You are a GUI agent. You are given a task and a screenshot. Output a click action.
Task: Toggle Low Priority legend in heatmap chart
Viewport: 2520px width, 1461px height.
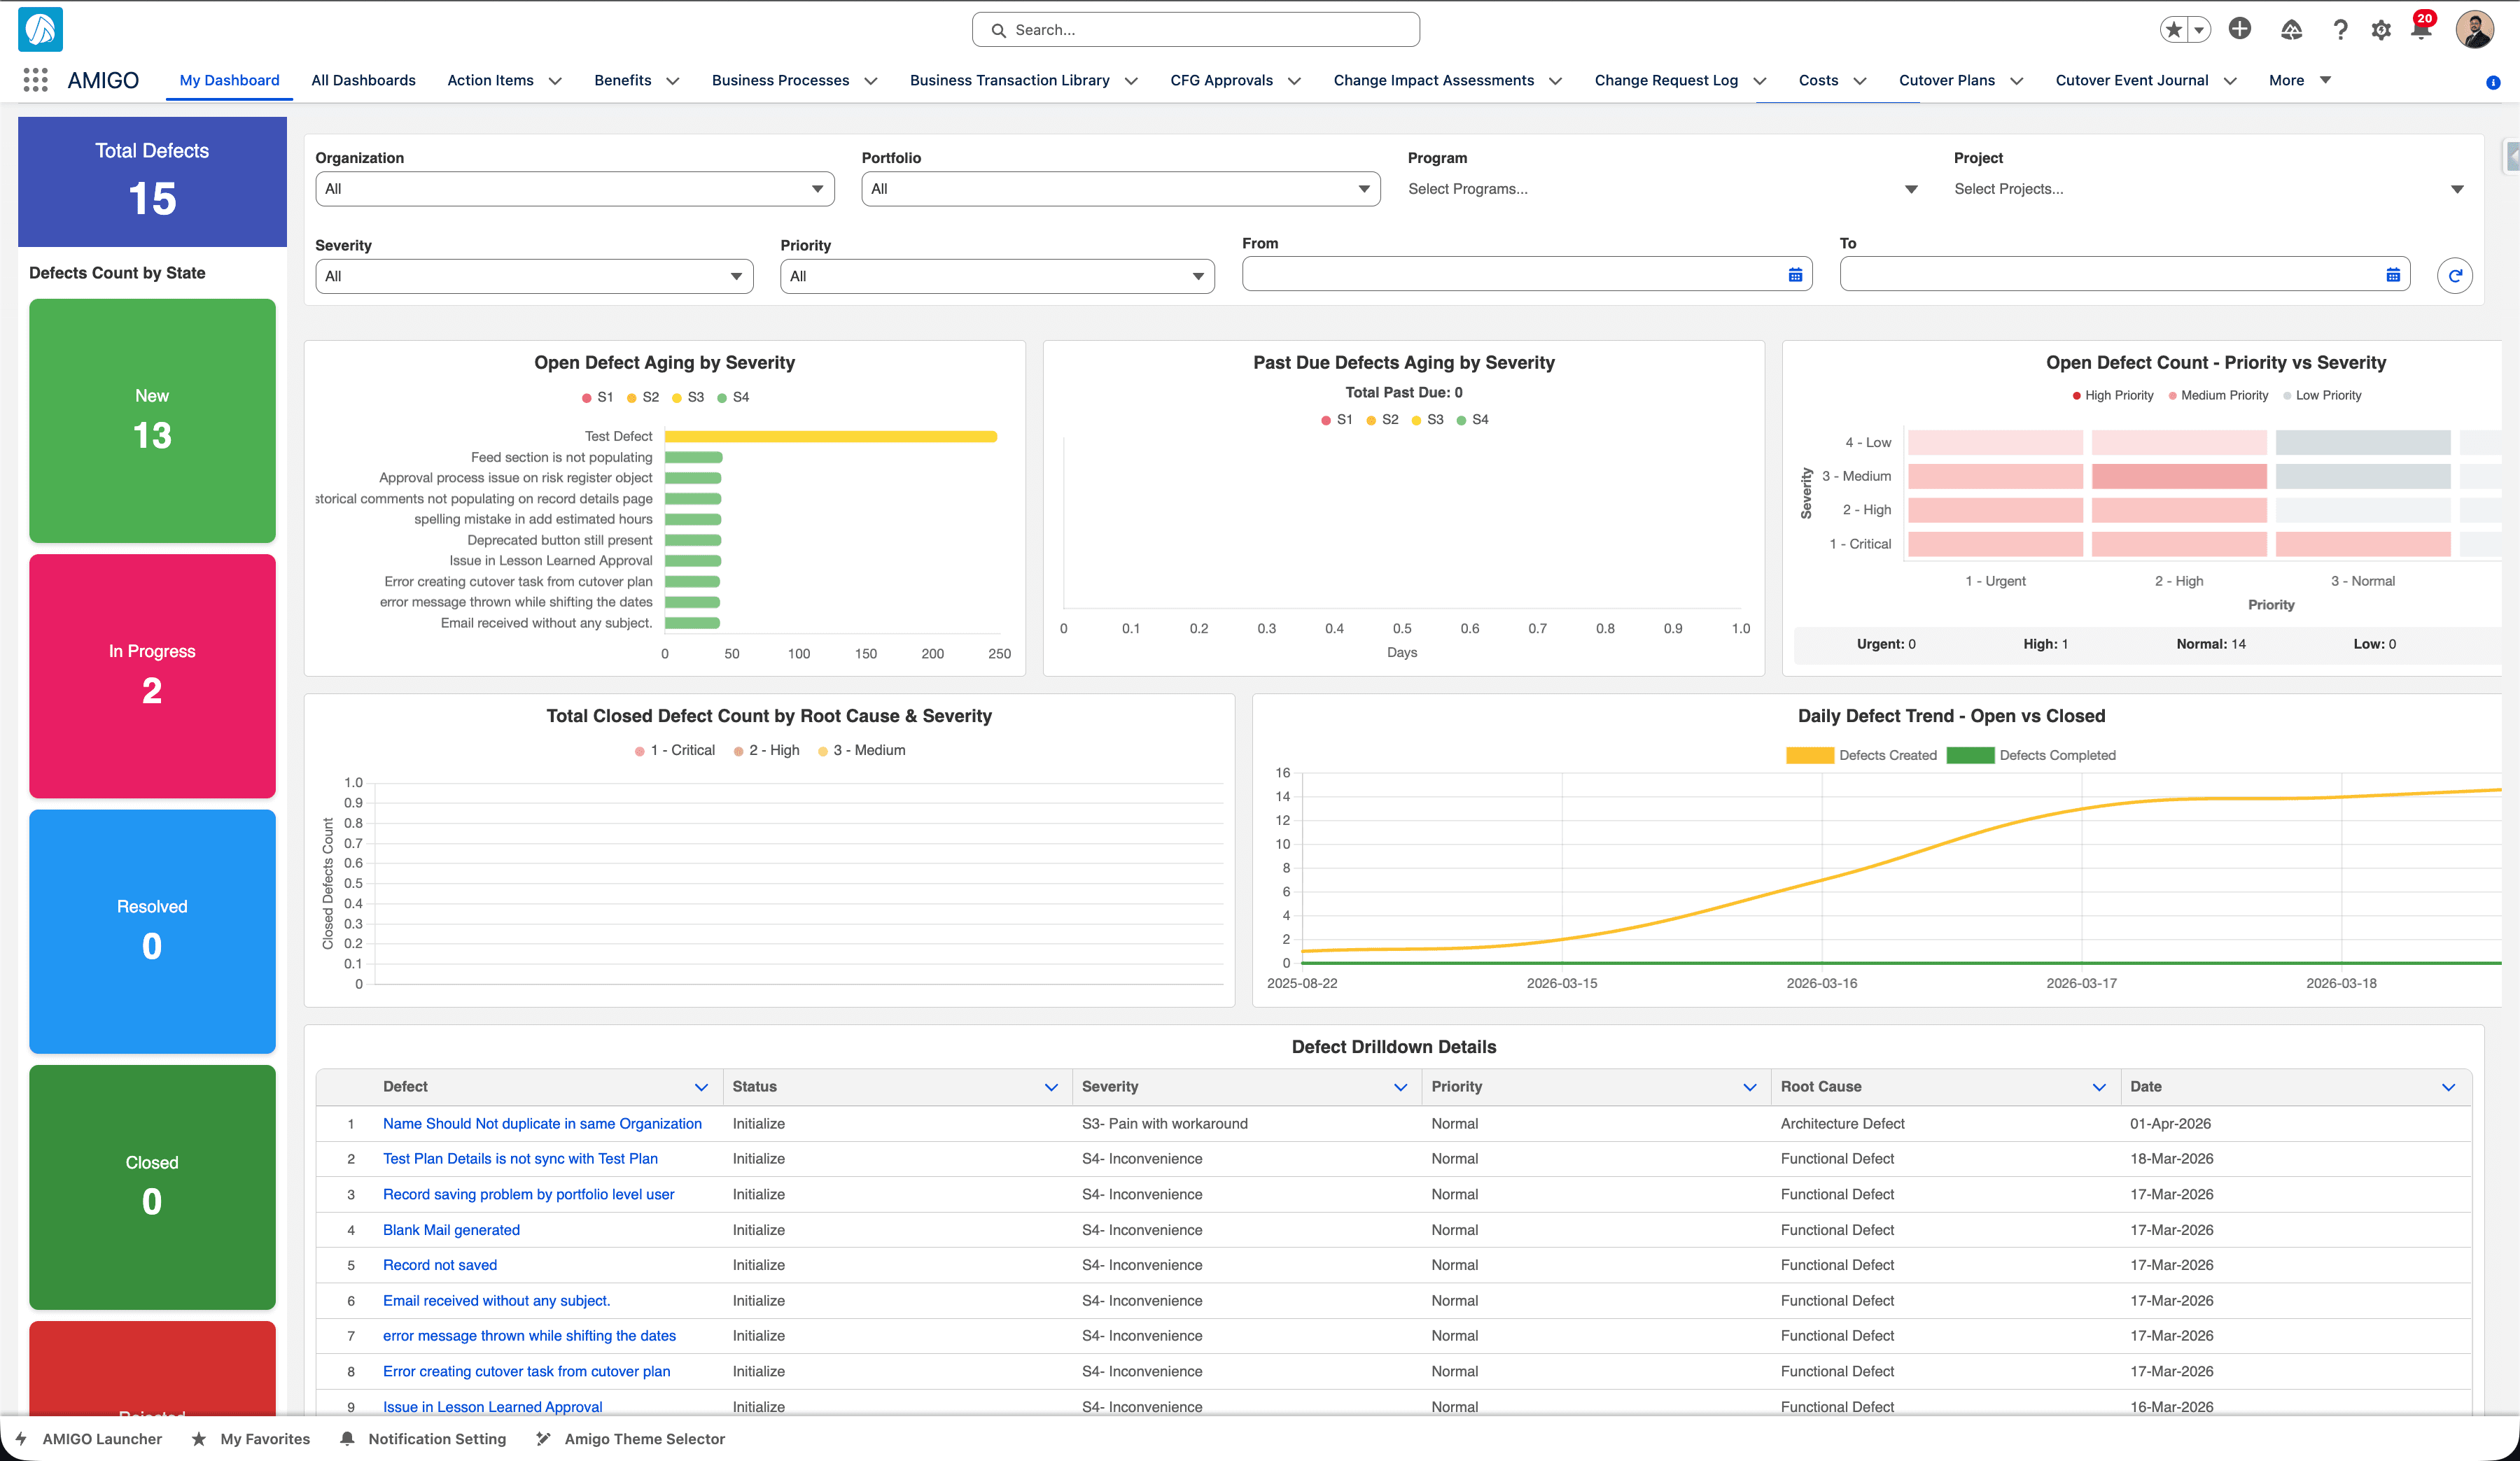click(x=2322, y=396)
